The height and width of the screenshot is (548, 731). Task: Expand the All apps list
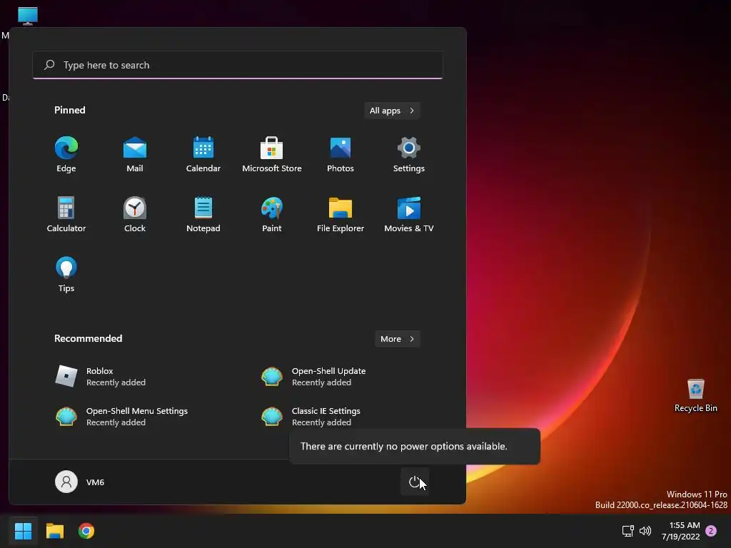point(392,111)
